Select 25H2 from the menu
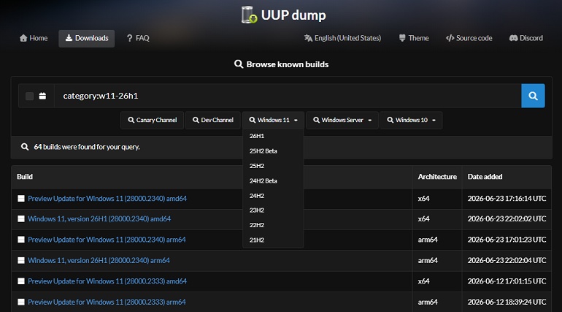The image size is (562, 312). coord(273,166)
